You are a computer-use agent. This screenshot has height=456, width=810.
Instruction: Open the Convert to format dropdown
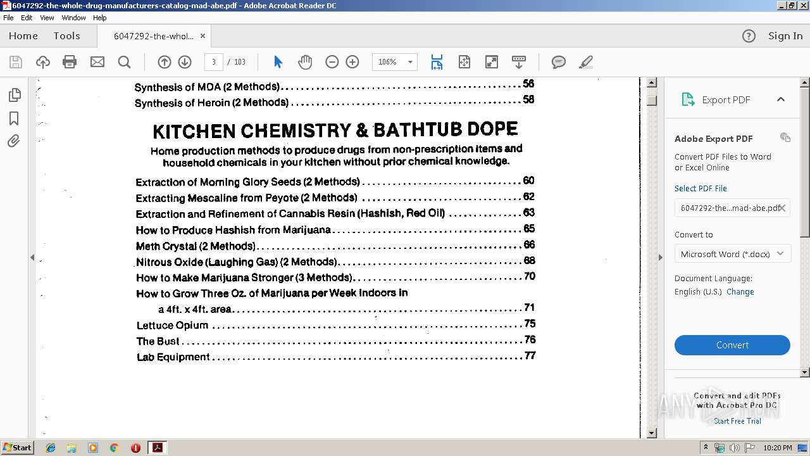coord(732,254)
